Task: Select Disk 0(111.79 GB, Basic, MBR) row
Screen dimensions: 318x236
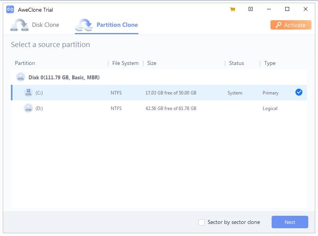Action: pos(159,77)
